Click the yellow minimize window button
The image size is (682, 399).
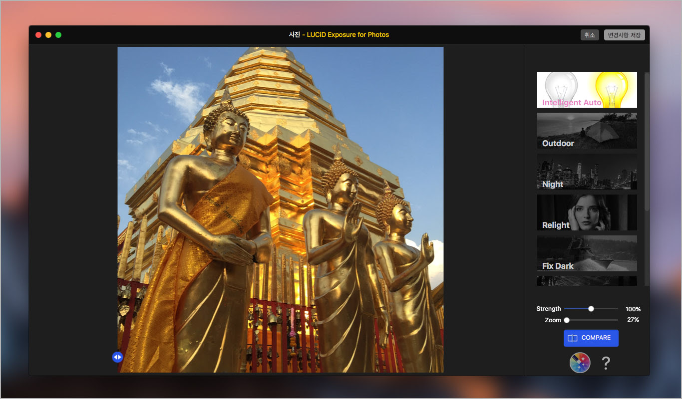pyautogui.click(x=48, y=35)
